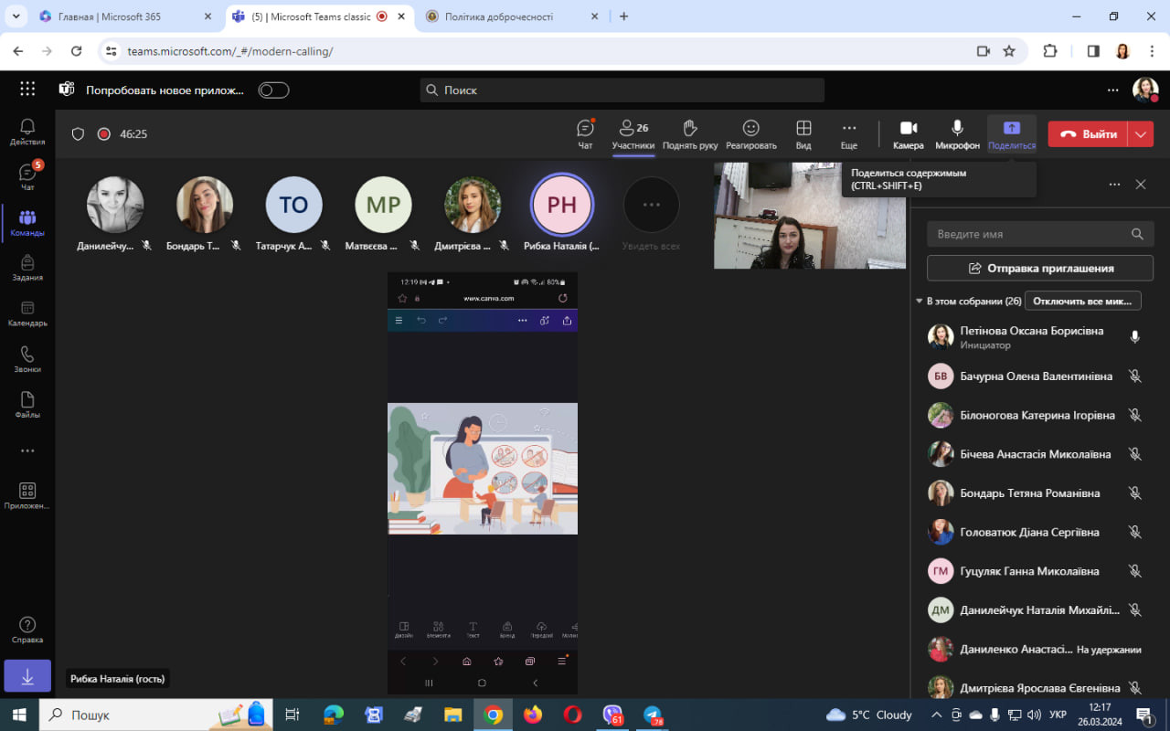
Task: Expand the arrow next to Выйти
Action: tap(1141, 134)
